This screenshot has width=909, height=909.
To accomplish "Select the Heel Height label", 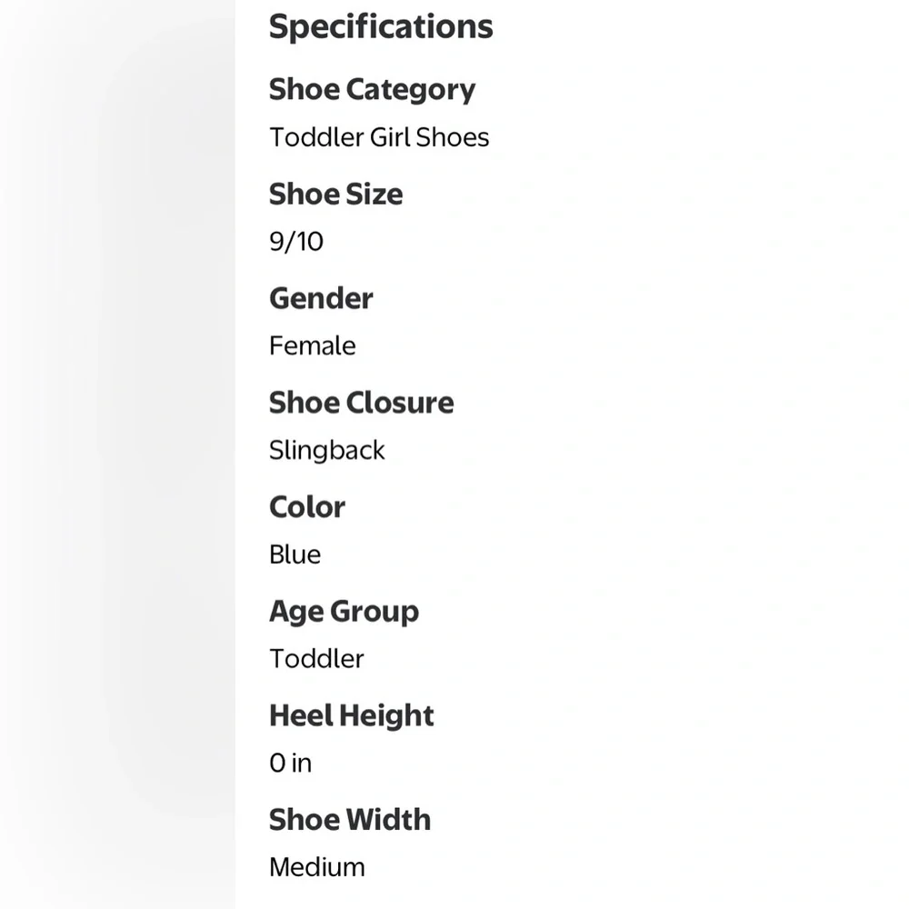I will click(x=351, y=716).
